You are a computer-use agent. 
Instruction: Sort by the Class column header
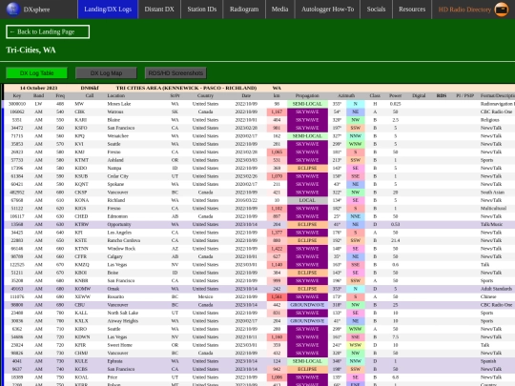pos(375,95)
